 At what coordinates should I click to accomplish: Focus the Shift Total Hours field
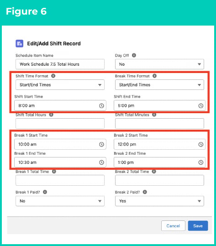[x=60, y=124]
